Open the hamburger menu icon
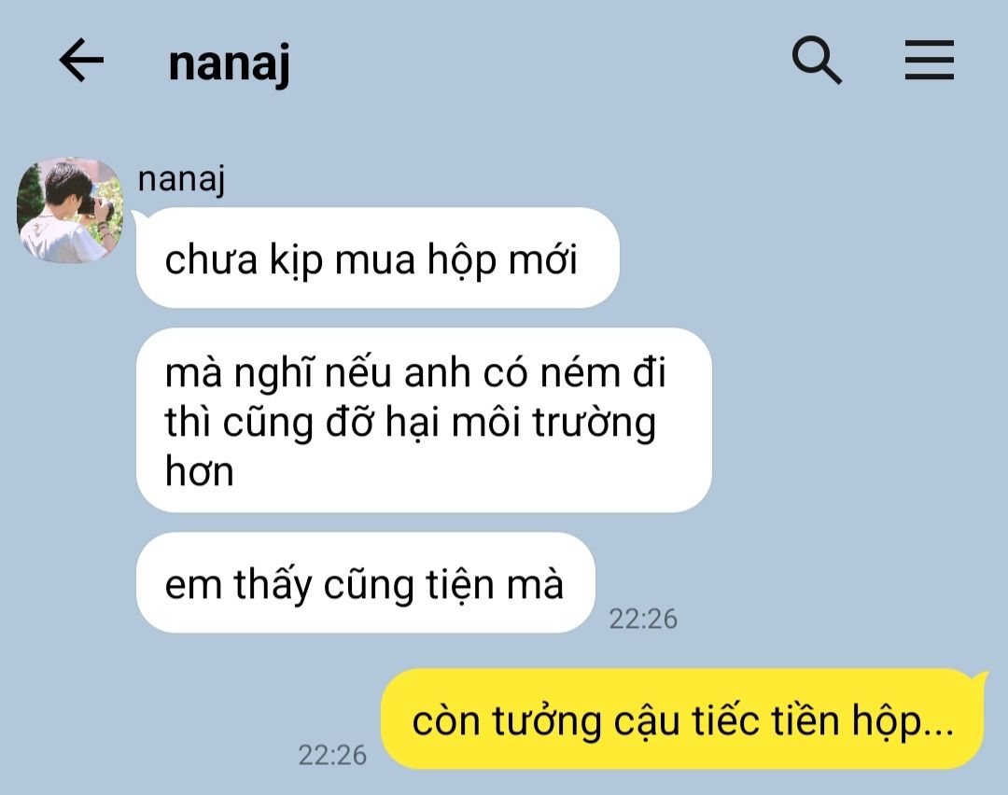1008x795 pixels. (x=929, y=60)
